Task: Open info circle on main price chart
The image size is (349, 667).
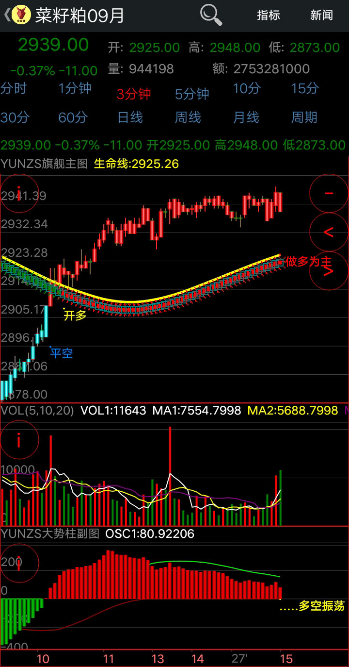Action: coord(19,193)
